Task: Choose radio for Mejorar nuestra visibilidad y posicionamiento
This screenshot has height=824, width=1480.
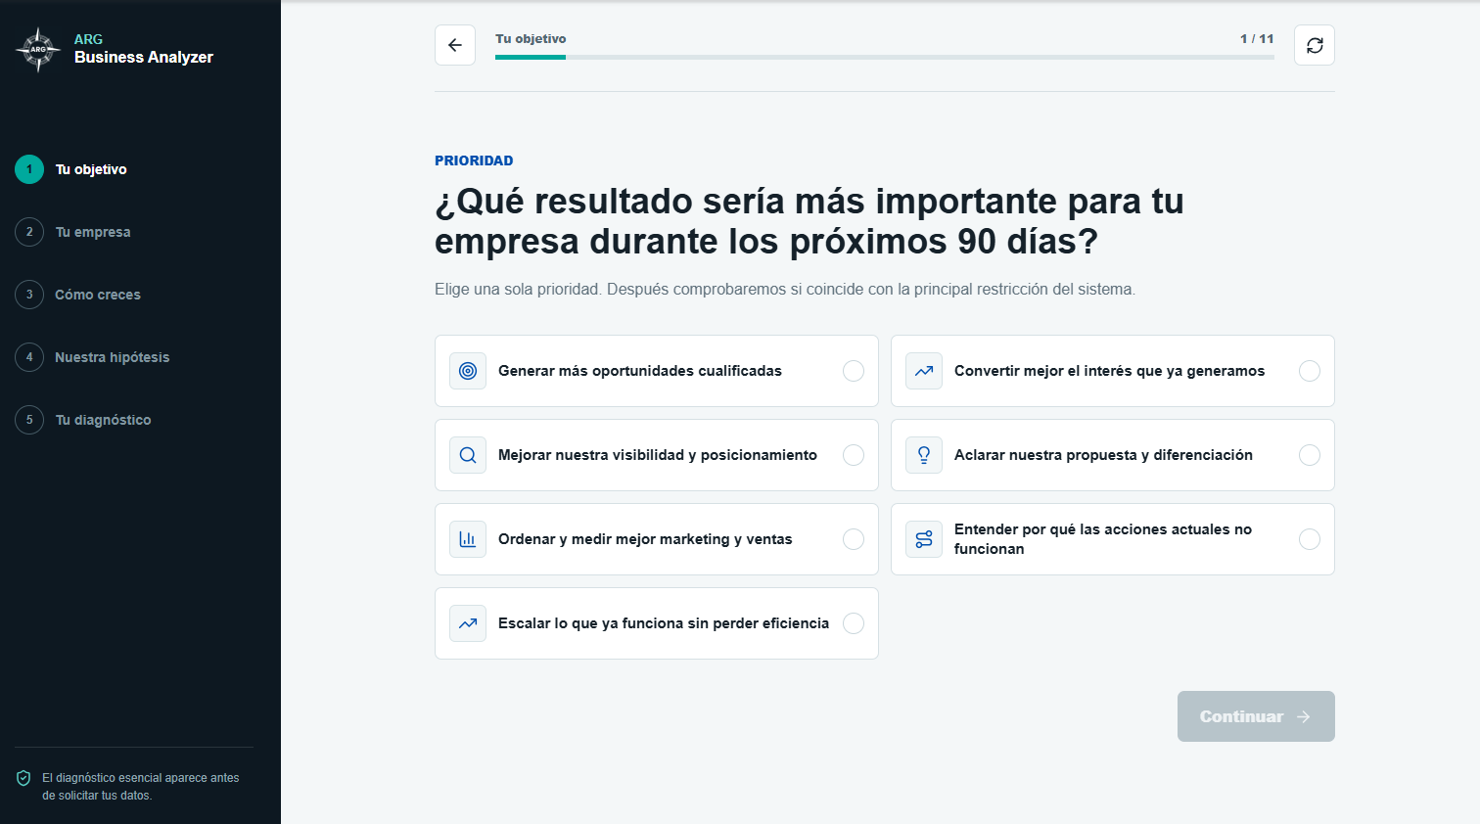Action: [x=854, y=455]
